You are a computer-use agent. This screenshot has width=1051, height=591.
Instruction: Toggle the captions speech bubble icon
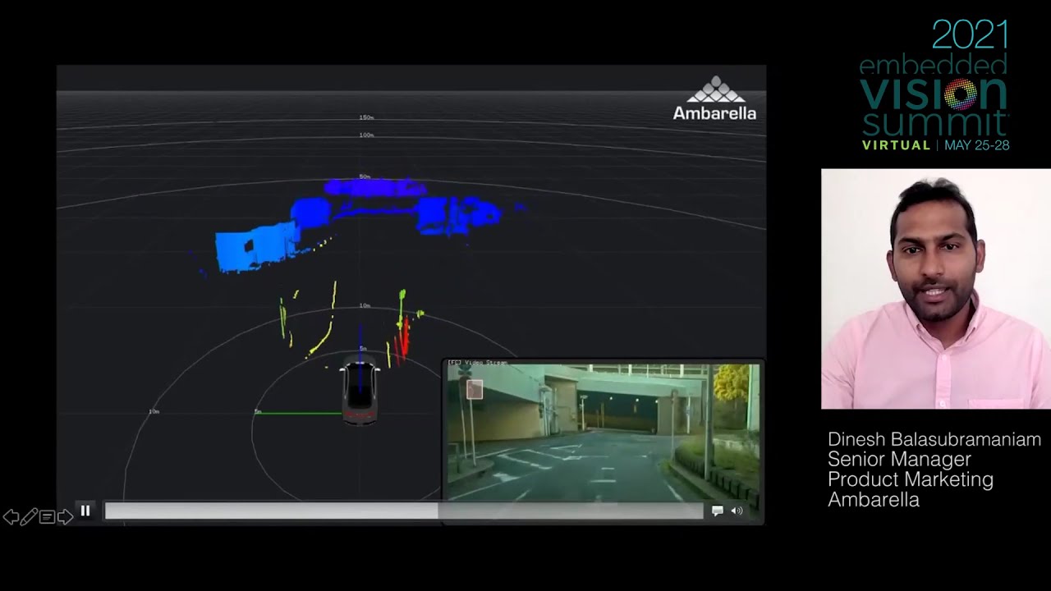717,511
